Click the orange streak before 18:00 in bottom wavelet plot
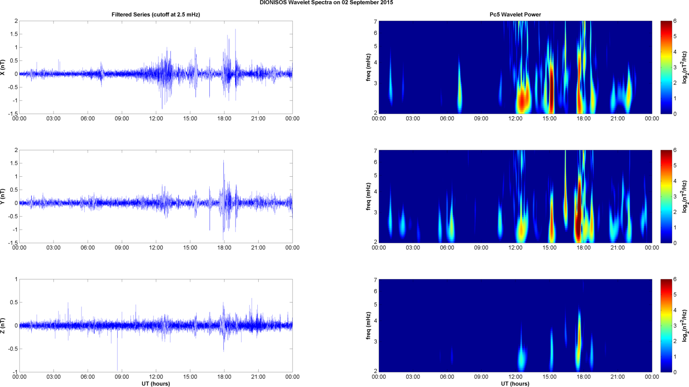 click(579, 335)
